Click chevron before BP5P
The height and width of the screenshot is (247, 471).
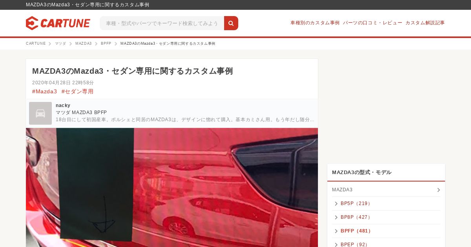(x=336, y=203)
